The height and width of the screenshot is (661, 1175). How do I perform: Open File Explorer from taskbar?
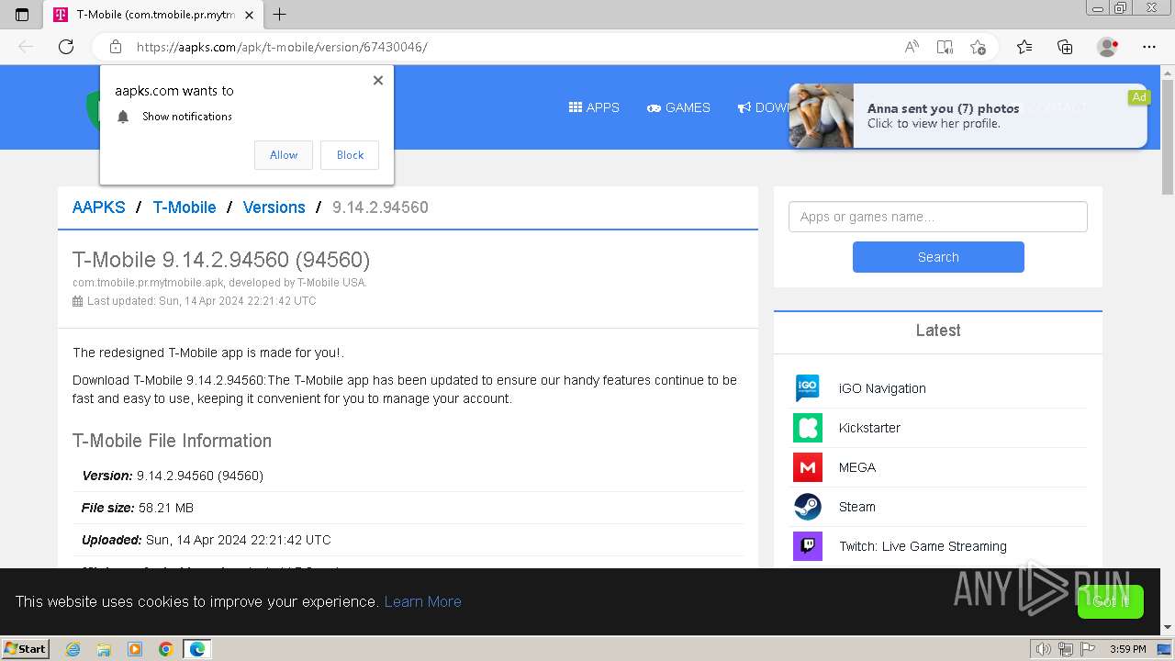coord(104,649)
